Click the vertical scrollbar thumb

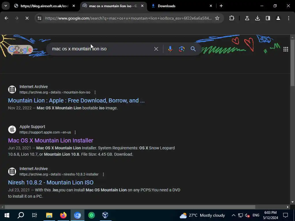(292, 63)
